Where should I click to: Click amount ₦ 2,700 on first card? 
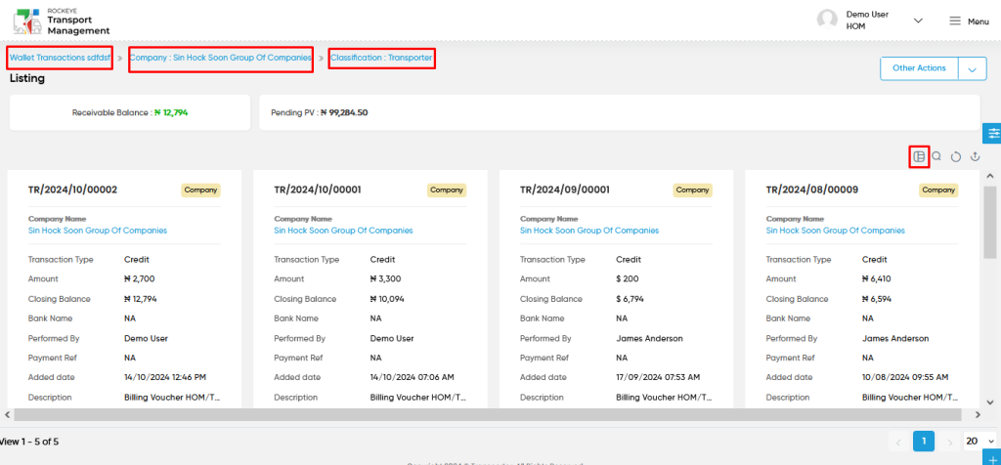139,278
